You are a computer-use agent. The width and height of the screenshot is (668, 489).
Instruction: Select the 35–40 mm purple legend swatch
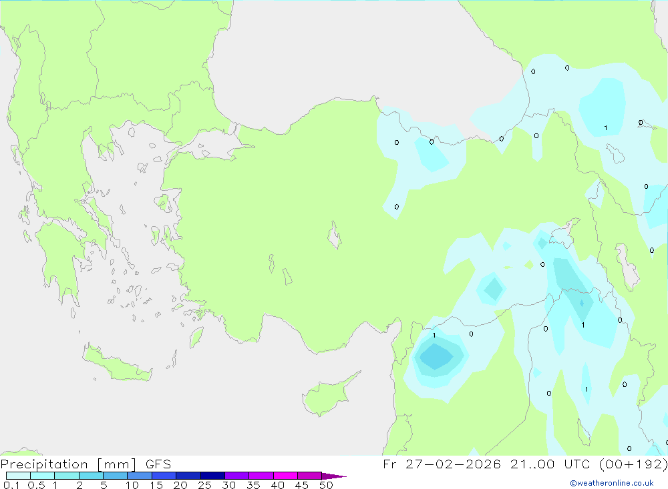[x=261, y=476]
